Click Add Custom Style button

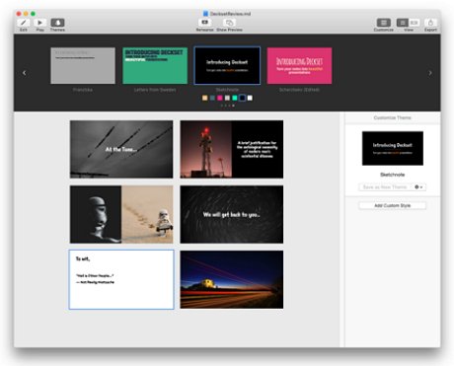click(393, 205)
